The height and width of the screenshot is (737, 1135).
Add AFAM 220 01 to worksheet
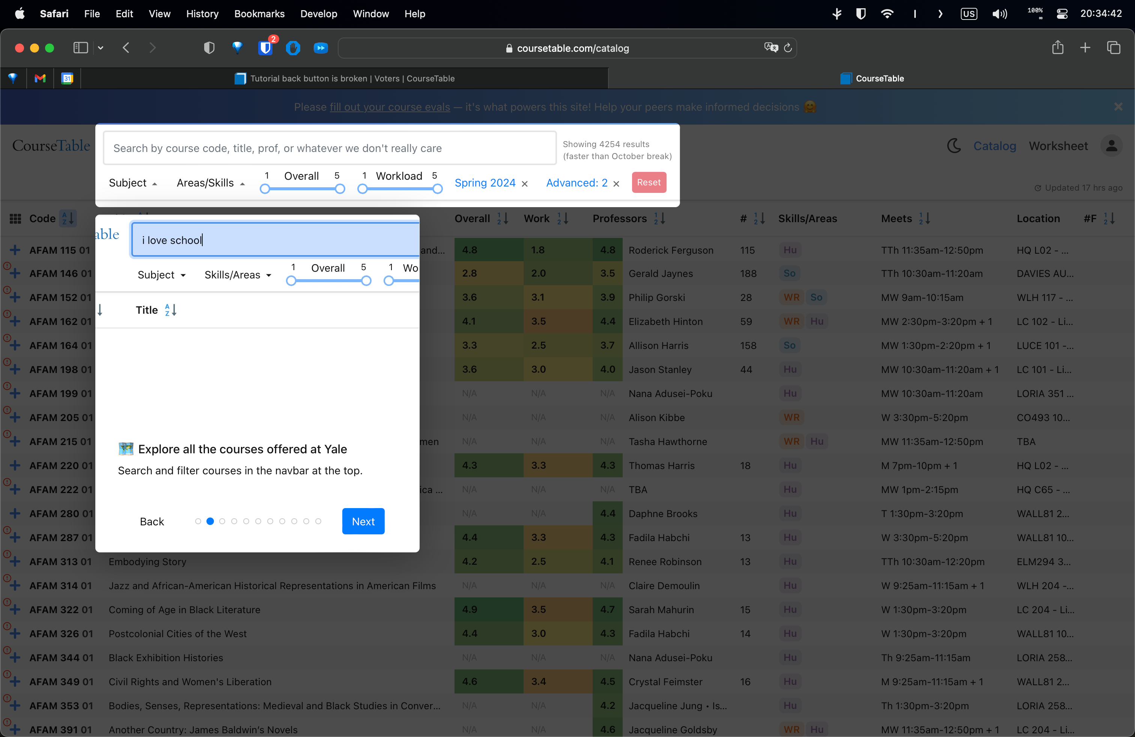[15, 465]
